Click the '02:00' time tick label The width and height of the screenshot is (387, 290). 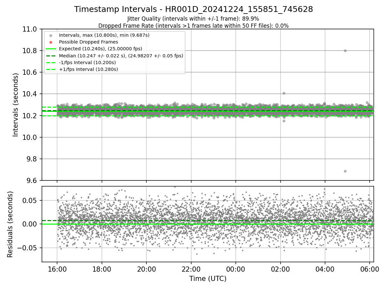pyautogui.click(x=280, y=269)
